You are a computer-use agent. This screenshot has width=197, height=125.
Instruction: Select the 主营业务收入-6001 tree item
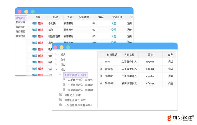tap(76, 75)
